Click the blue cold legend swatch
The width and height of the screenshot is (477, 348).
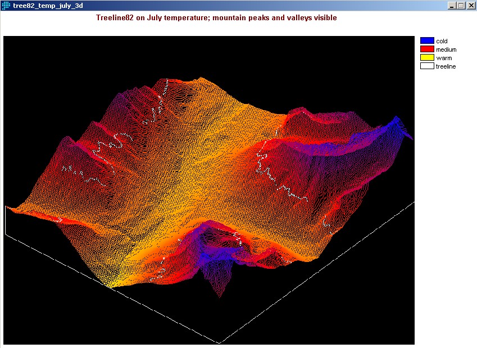(x=427, y=40)
